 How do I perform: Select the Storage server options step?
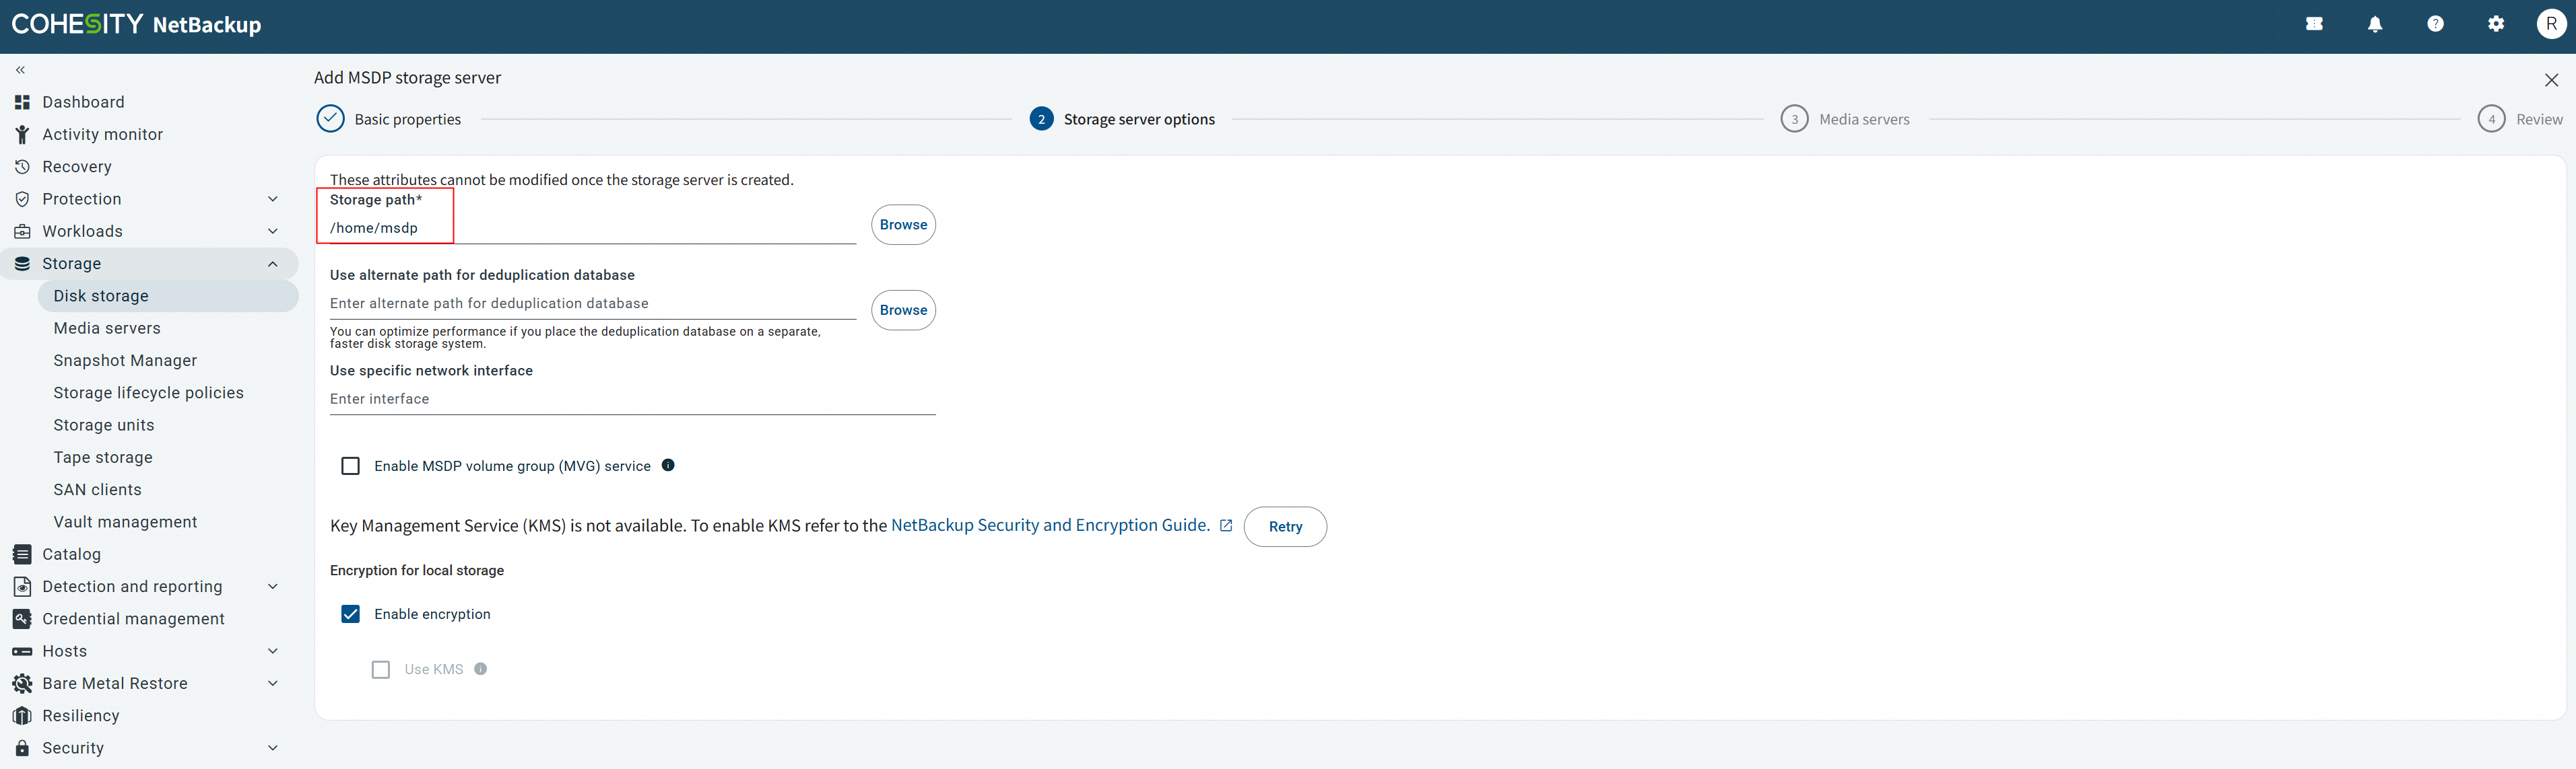pos(1122,119)
